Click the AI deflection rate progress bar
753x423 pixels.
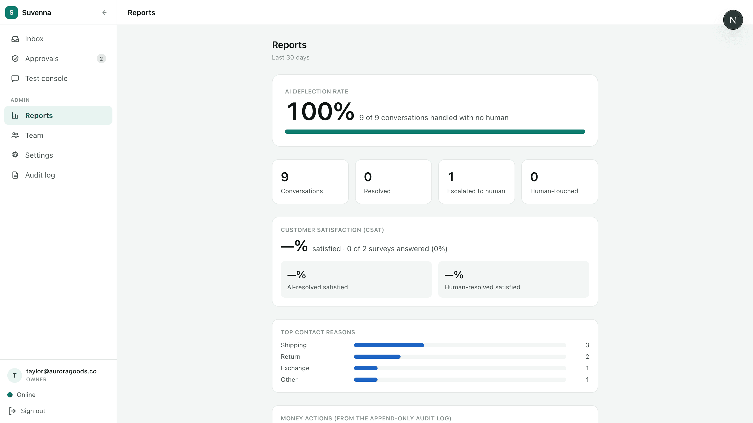435,132
